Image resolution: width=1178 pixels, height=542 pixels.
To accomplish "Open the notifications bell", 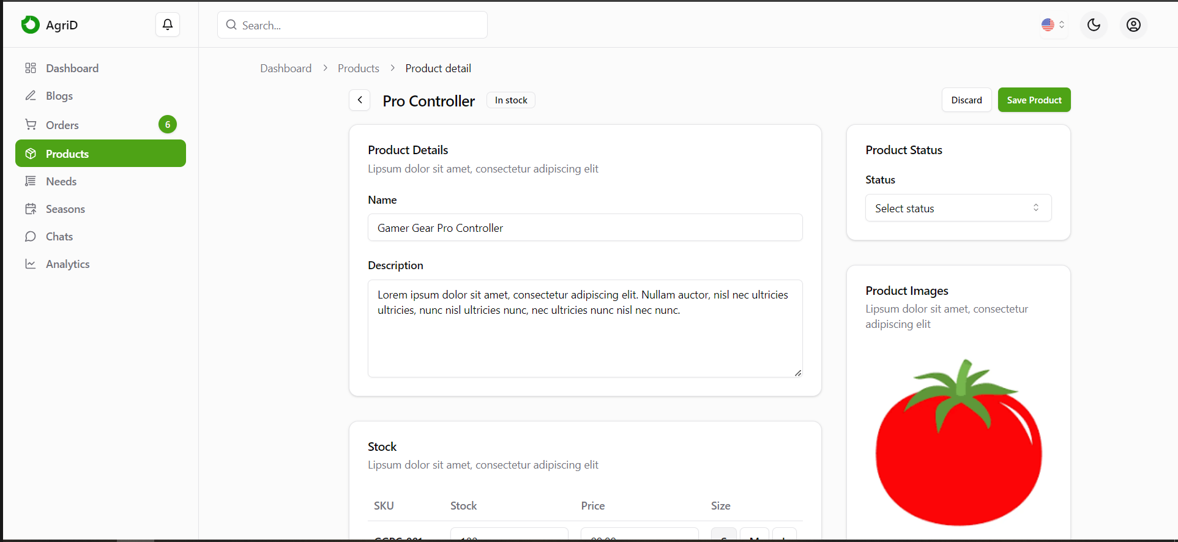I will 167,24.
